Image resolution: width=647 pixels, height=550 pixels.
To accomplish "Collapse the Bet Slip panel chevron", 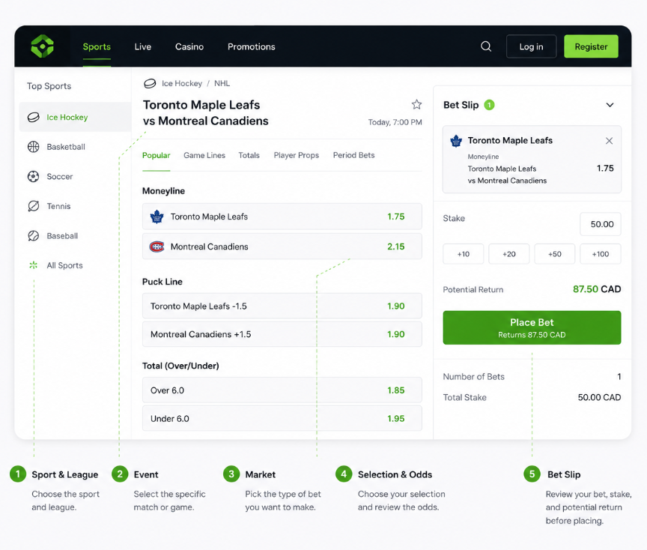I will pyautogui.click(x=610, y=105).
